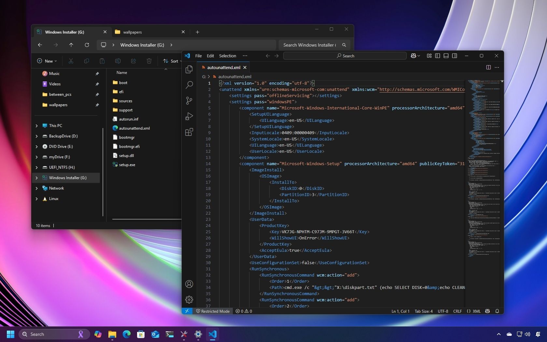The width and height of the screenshot is (547, 342).
Task: Toggle the editor panel visibility
Action: (446, 56)
